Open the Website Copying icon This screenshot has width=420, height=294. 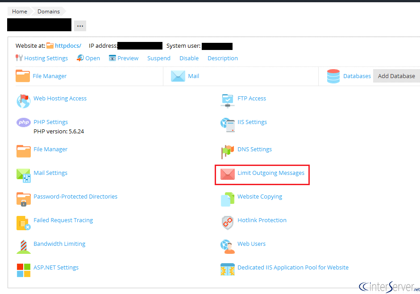pos(228,199)
